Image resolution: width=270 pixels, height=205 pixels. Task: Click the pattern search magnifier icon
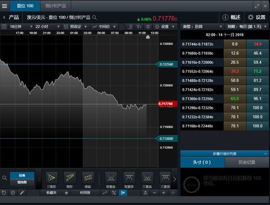(4, 178)
